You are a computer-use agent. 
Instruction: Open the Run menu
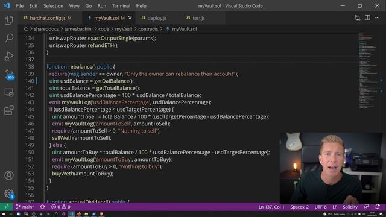[x=102, y=6]
